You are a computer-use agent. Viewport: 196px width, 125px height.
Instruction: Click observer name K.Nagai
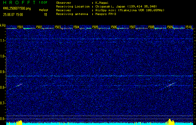[x=101, y=2]
